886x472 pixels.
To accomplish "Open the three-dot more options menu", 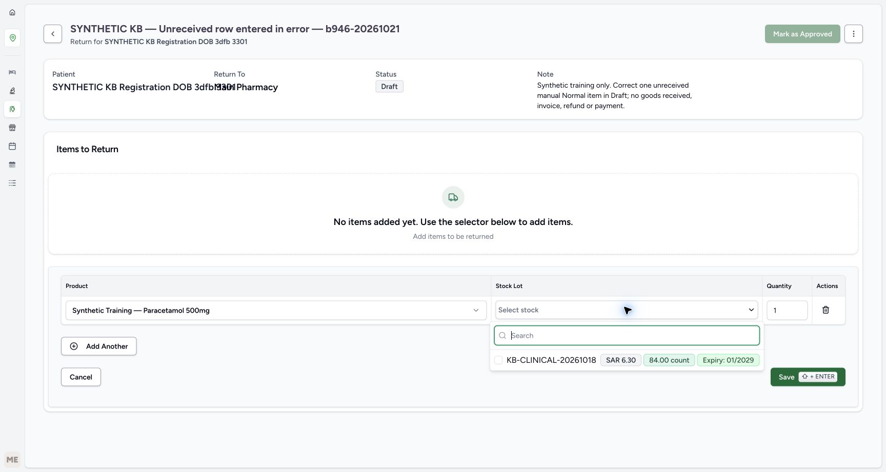I will 854,34.
